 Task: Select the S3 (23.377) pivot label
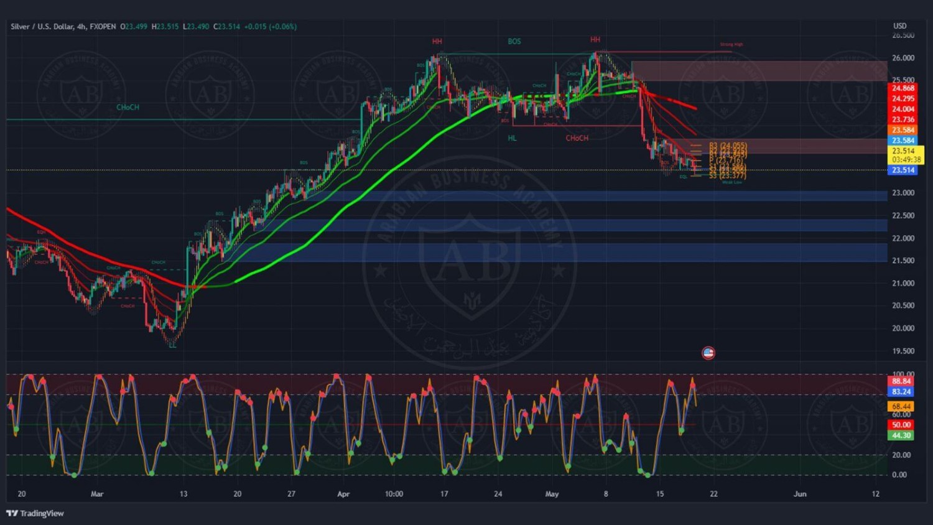click(727, 175)
